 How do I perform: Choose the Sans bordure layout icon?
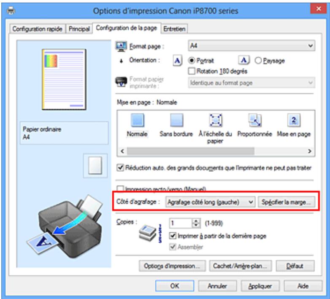pos(176,120)
